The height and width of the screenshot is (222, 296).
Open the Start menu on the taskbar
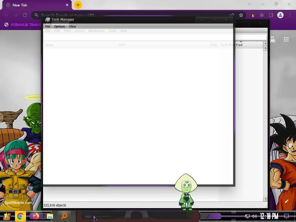coord(7,216)
